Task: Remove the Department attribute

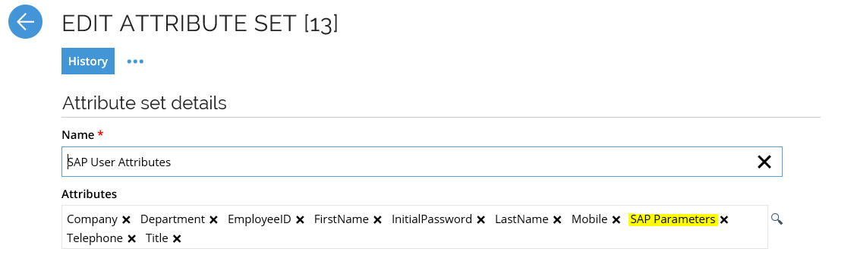Action: [x=213, y=220]
